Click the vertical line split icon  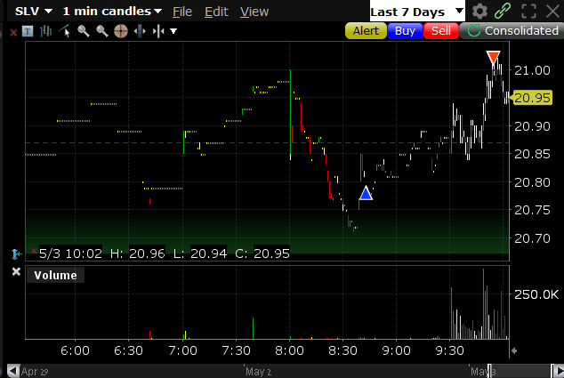coord(158,32)
